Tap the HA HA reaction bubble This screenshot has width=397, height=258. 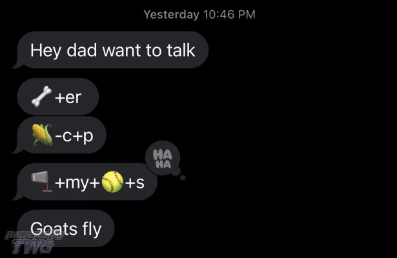pos(163,158)
